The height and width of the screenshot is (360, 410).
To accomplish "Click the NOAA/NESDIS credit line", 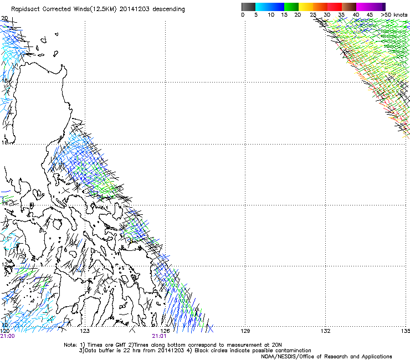I will click(x=326, y=357).
